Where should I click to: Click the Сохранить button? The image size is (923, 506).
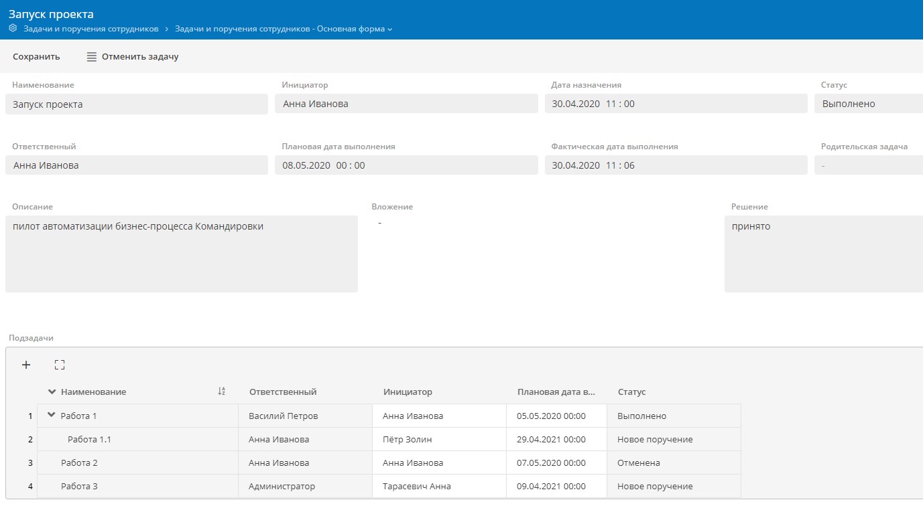coord(36,57)
